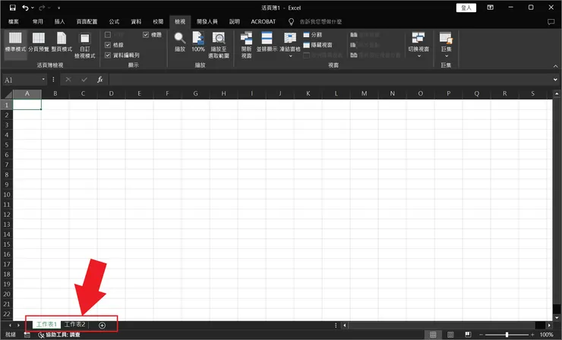The width and height of the screenshot is (562, 340).
Task: Select page layout view icon in status bar
Action: 450,335
